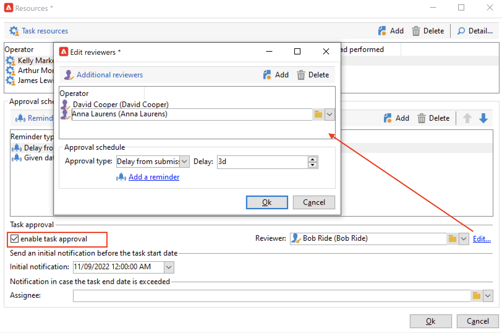Increase the Delay value spinner

pyautogui.click(x=313, y=159)
